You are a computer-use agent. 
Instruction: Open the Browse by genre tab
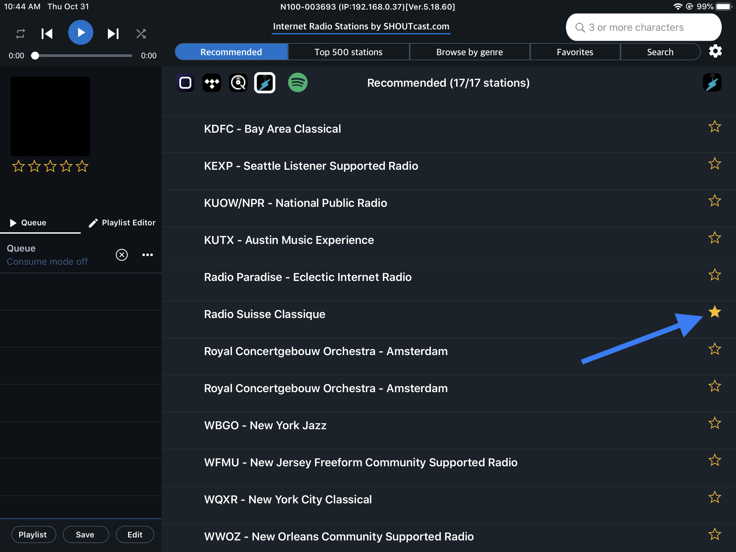tap(469, 52)
